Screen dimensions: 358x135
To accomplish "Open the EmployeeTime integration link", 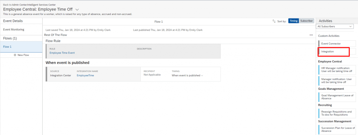I will point(85,76).
